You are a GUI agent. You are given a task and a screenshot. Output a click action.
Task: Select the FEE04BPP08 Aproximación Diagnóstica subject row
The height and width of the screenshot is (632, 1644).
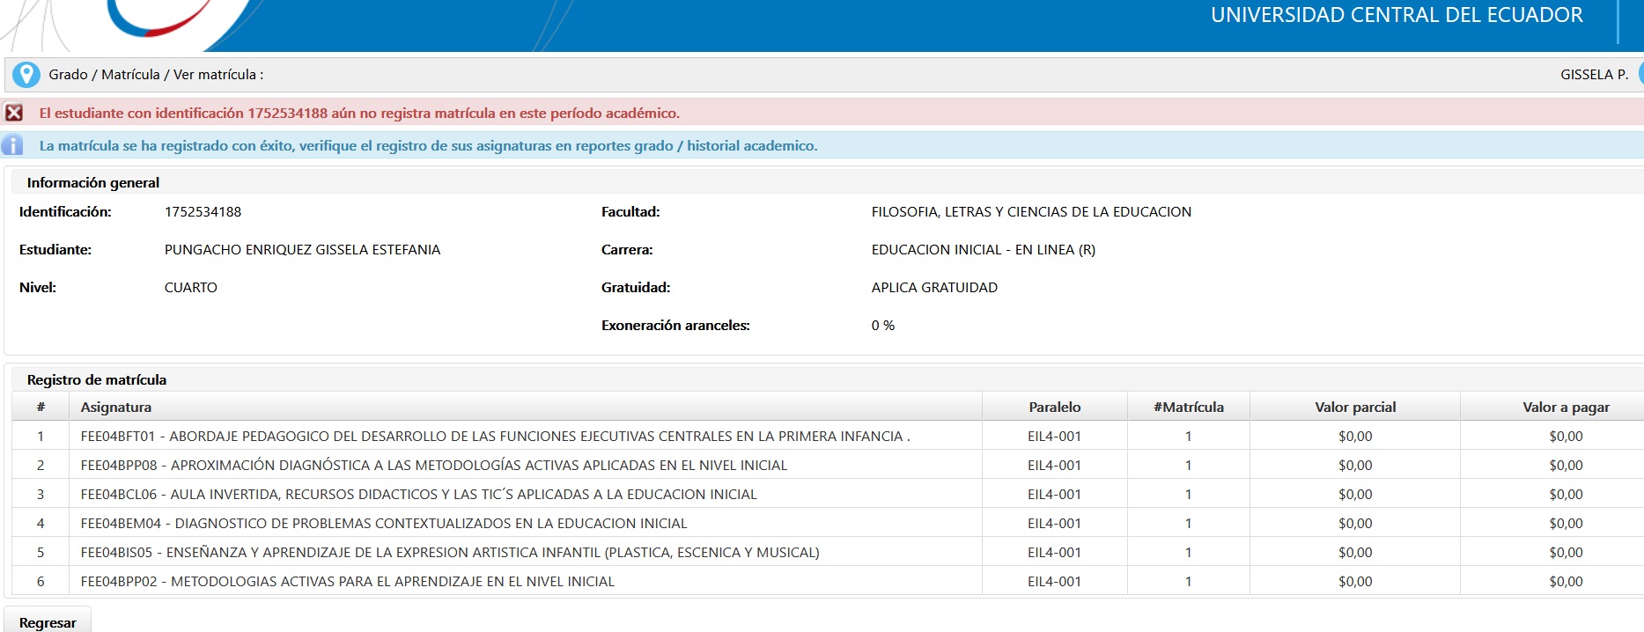coord(828,465)
